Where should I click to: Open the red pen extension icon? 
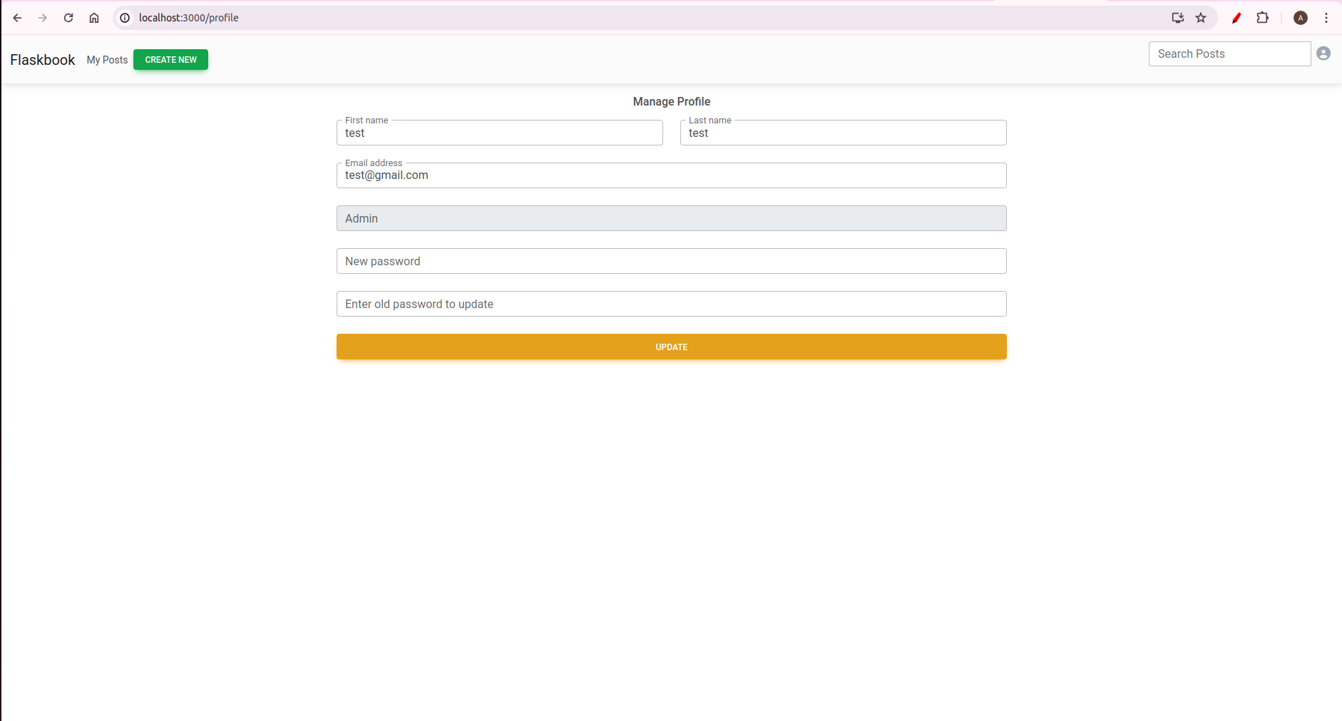pos(1236,18)
